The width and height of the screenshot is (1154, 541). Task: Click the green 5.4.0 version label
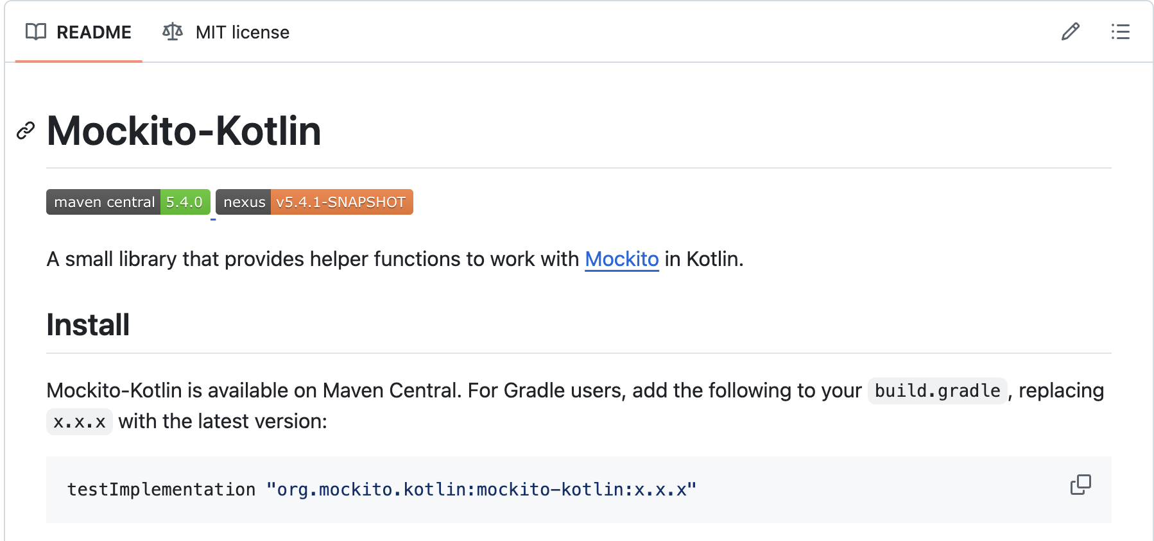[x=184, y=202]
